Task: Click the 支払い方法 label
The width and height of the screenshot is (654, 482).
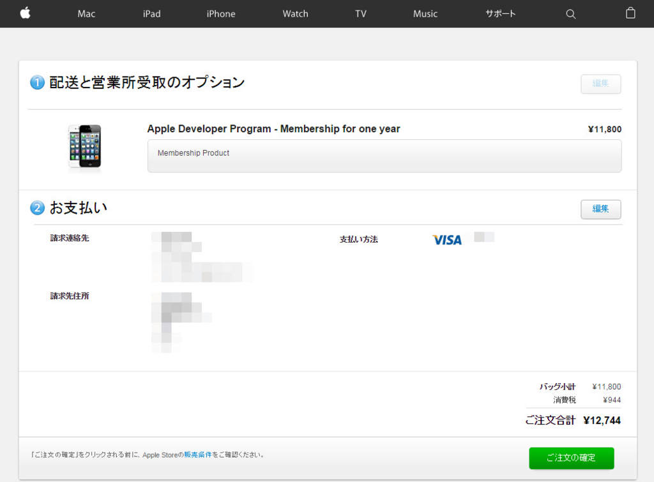Action: point(359,239)
